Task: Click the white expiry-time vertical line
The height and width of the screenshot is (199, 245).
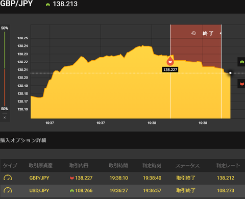Action: pyautogui.click(x=221, y=71)
